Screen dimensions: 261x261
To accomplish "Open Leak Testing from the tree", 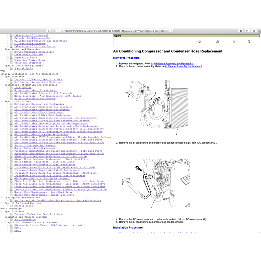I will coord(23,87).
